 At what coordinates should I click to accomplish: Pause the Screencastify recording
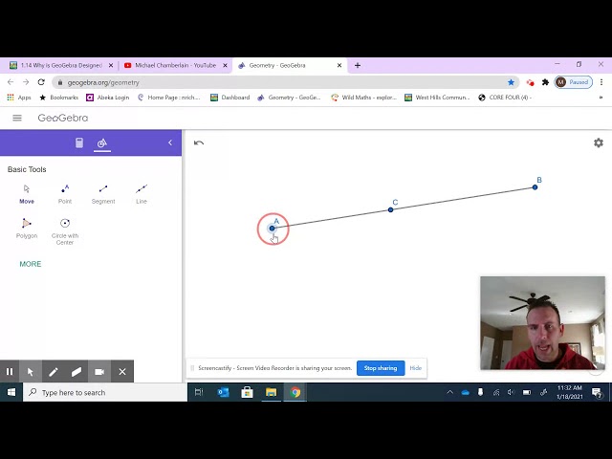point(10,372)
